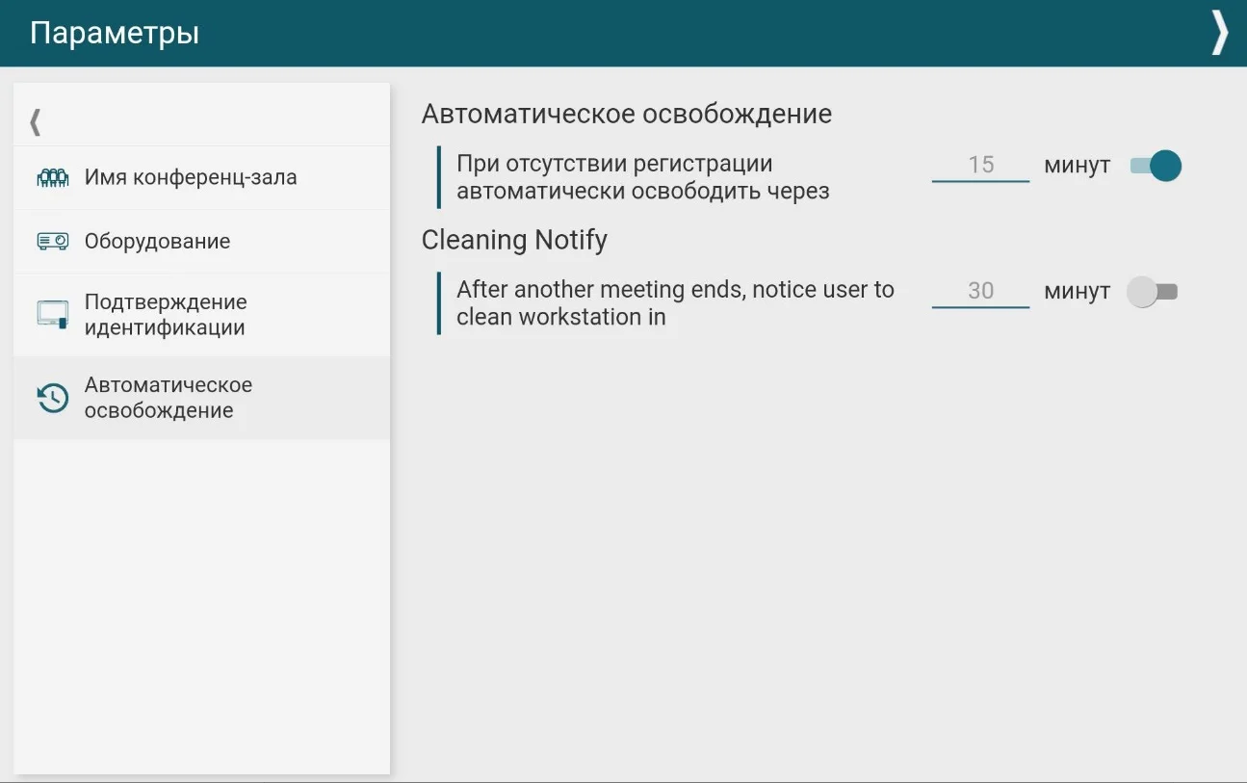The image size is (1247, 783).
Task: Click the 15 minutes input field
Action: click(980, 166)
